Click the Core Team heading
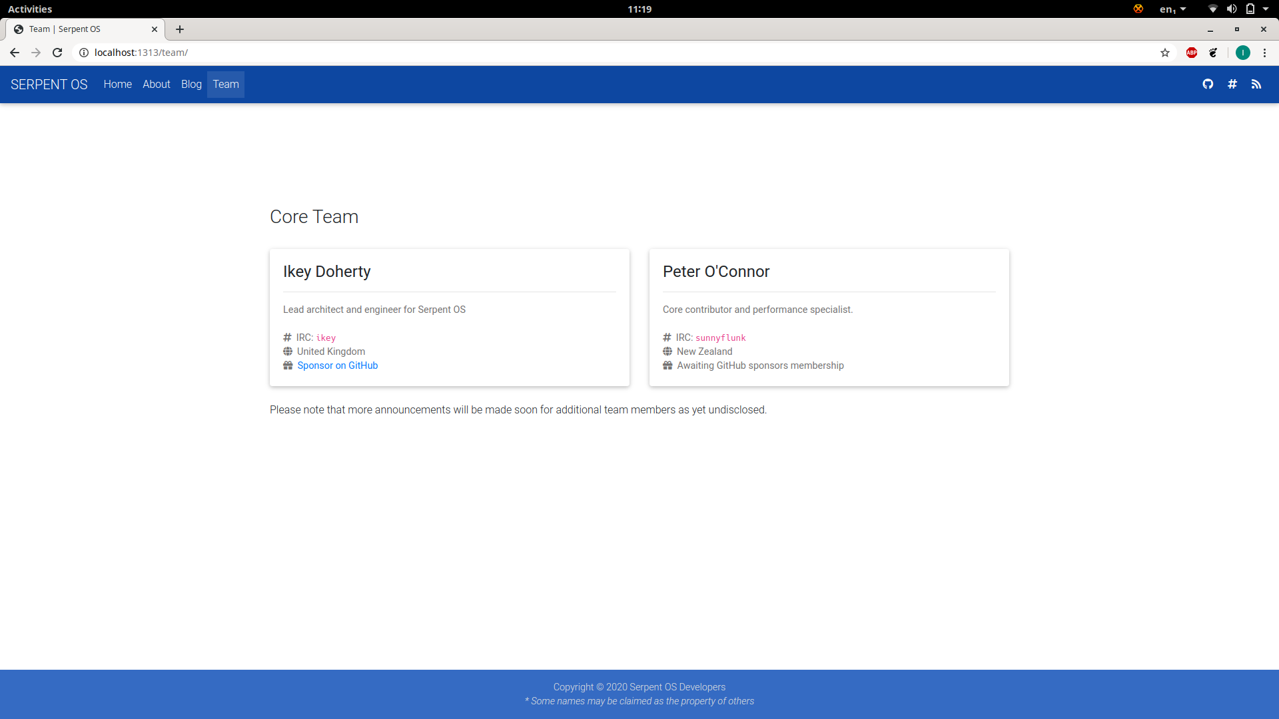The width and height of the screenshot is (1279, 719). coord(314,217)
